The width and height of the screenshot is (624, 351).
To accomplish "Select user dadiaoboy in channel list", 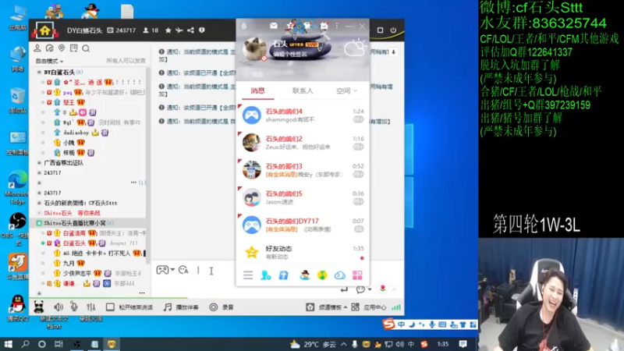I will (76, 133).
